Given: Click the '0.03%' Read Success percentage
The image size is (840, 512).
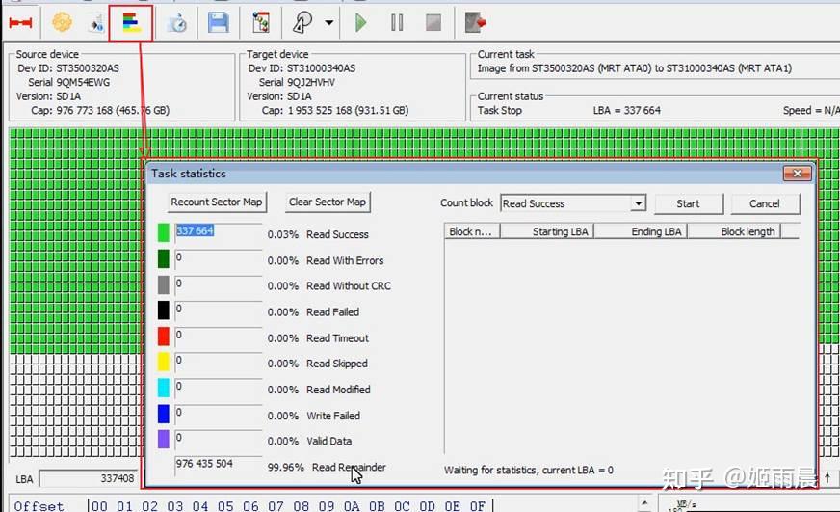Looking at the screenshot, I should 283,235.
